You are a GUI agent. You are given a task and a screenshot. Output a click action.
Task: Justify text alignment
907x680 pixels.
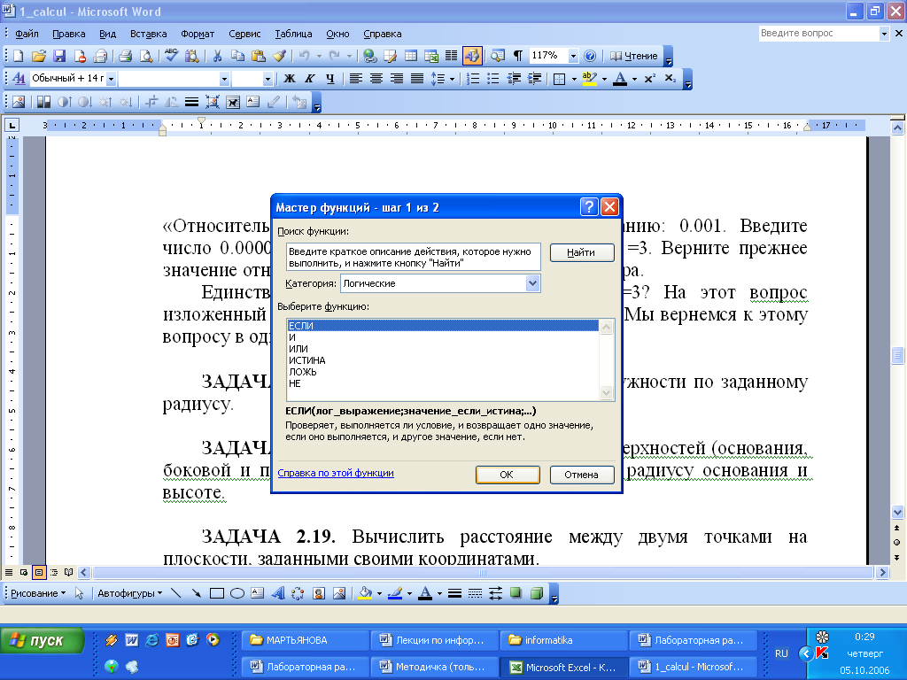pyautogui.click(x=416, y=79)
